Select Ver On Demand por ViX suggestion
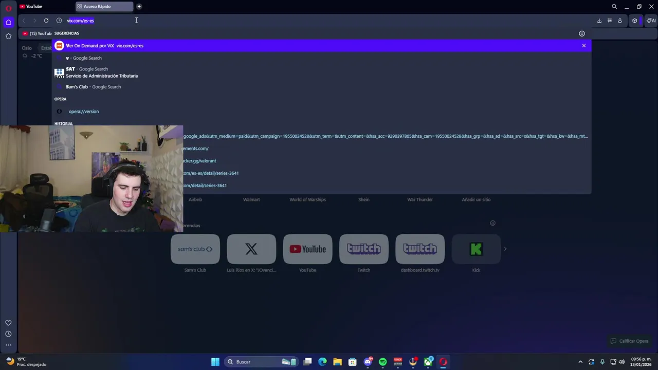Image resolution: width=658 pixels, height=370 pixels. click(x=322, y=46)
